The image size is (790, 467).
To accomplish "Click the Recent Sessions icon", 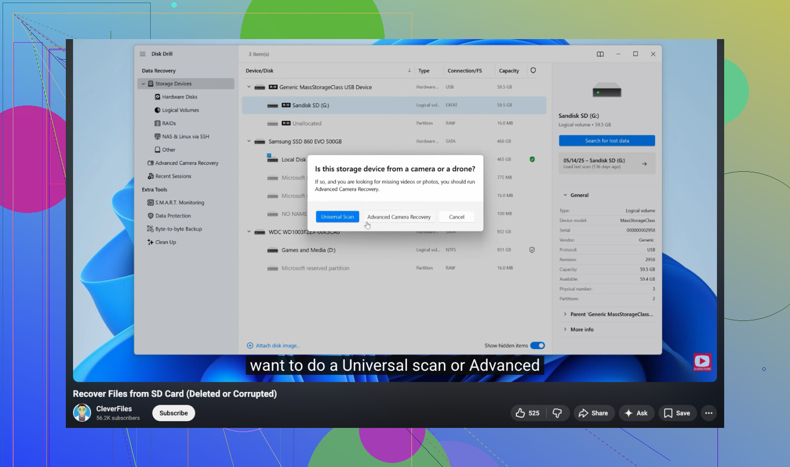I will click(x=151, y=176).
